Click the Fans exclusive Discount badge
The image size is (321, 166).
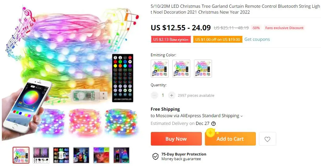coord(284,28)
